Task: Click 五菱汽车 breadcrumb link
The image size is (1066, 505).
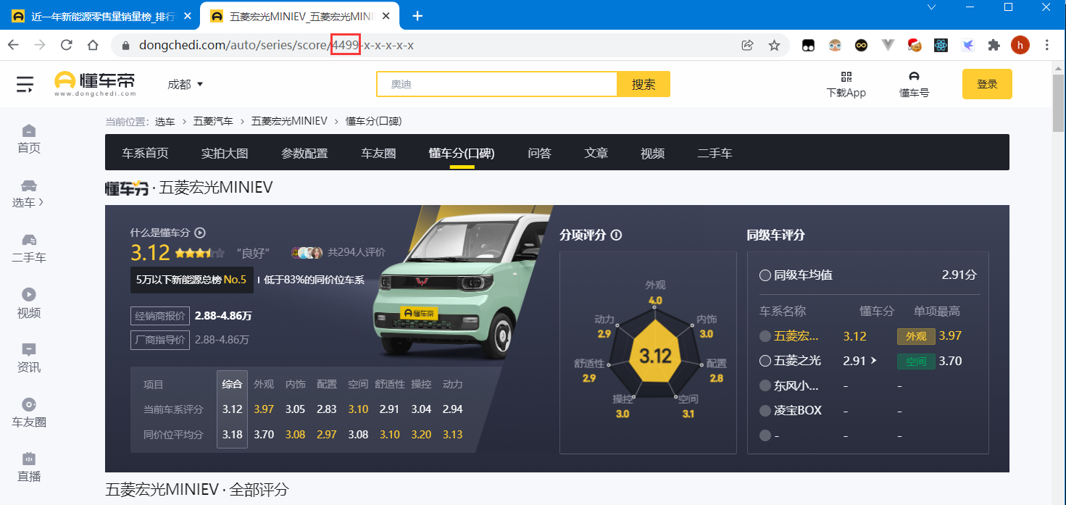Action: click(213, 121)
